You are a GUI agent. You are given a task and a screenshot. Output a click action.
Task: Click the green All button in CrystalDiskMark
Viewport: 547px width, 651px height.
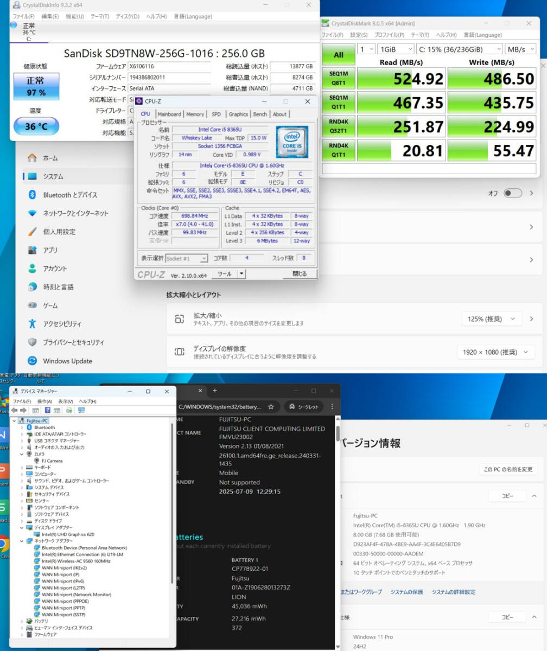click(339, 54)
